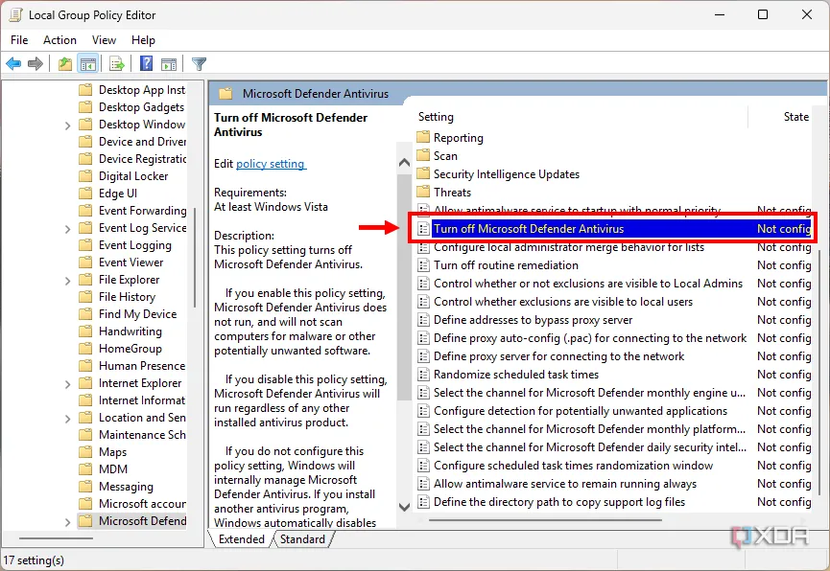Switch to the Extended tab
This screenshot has height=571, width=830.
(x=242, y=539)
